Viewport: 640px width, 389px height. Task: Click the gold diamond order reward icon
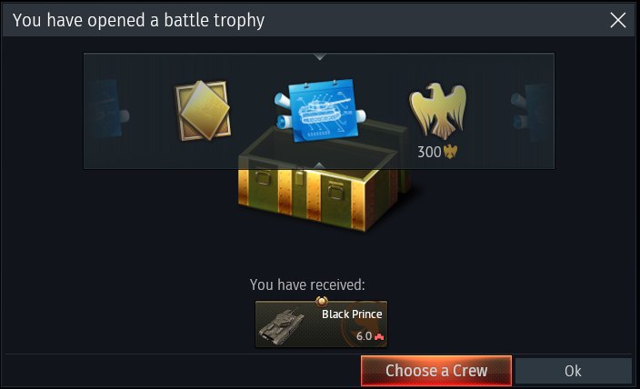click(203, 110)
